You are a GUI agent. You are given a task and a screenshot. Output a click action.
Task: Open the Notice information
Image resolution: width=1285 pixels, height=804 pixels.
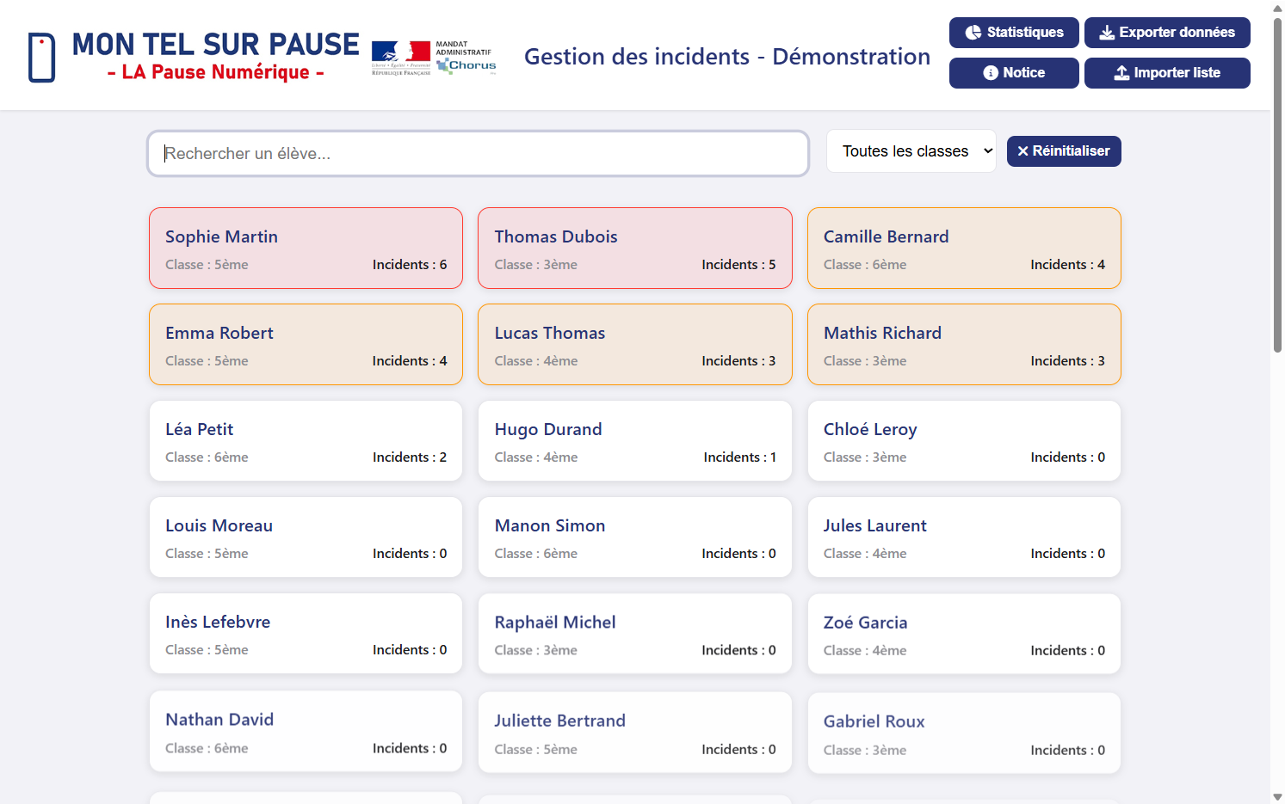[x=1014, y=73]
